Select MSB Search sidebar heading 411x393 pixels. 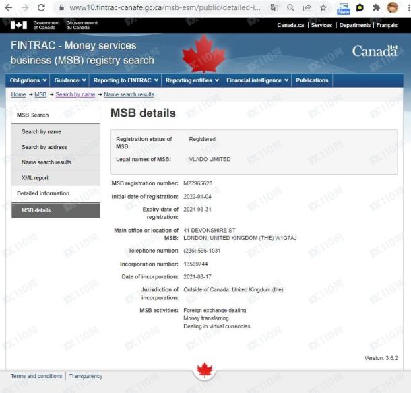coord(55,115)
